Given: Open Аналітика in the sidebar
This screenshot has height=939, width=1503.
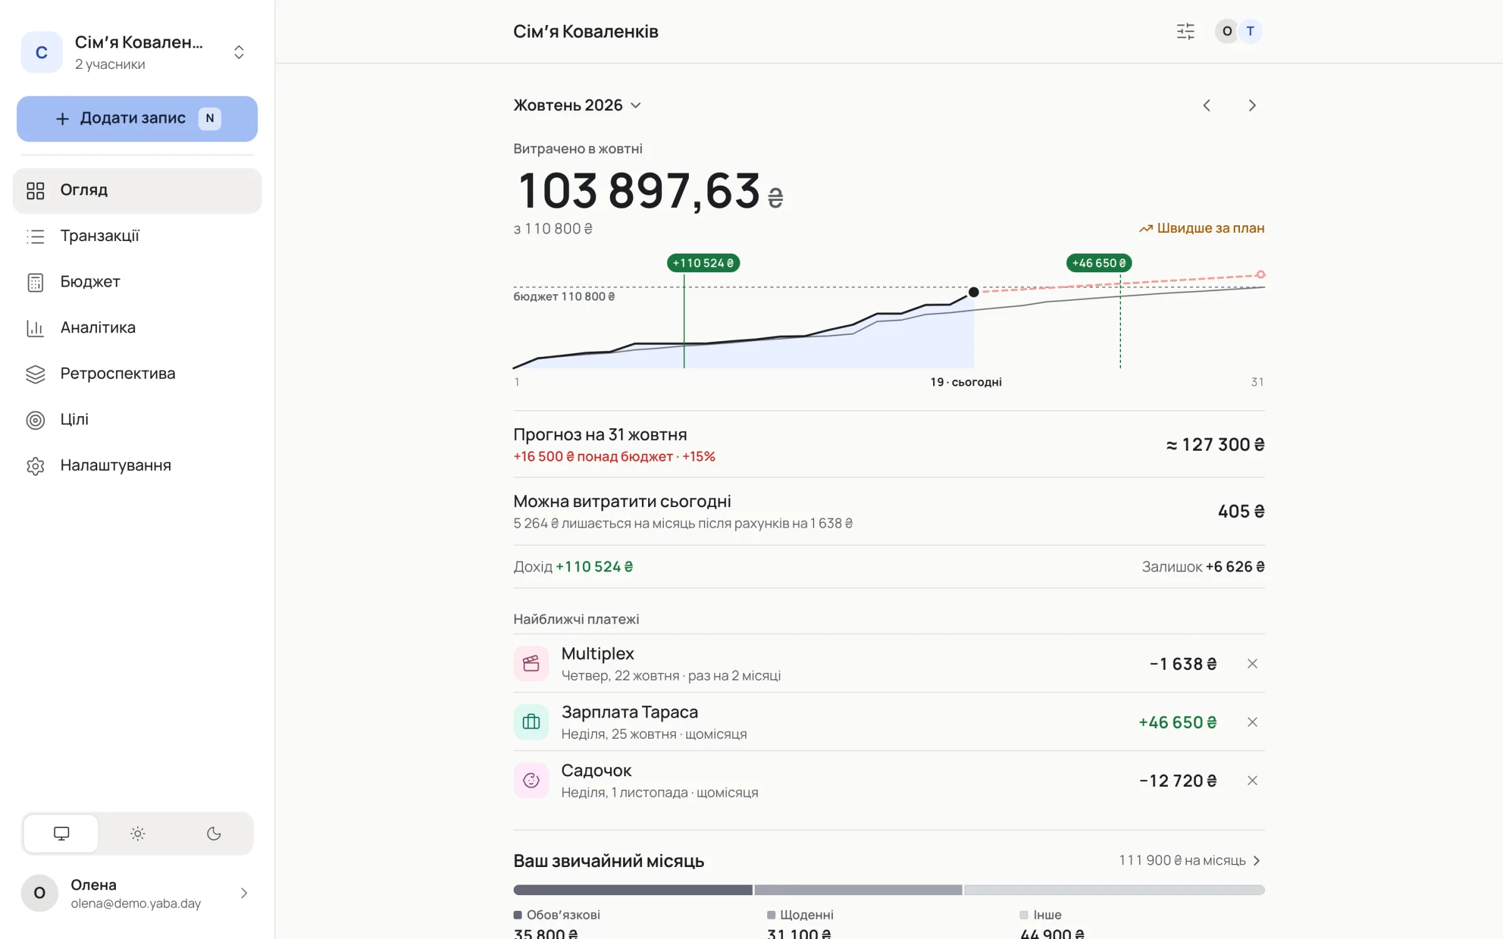Looking at the screenshot, I should pyautogui.click(x=137, y=327).
